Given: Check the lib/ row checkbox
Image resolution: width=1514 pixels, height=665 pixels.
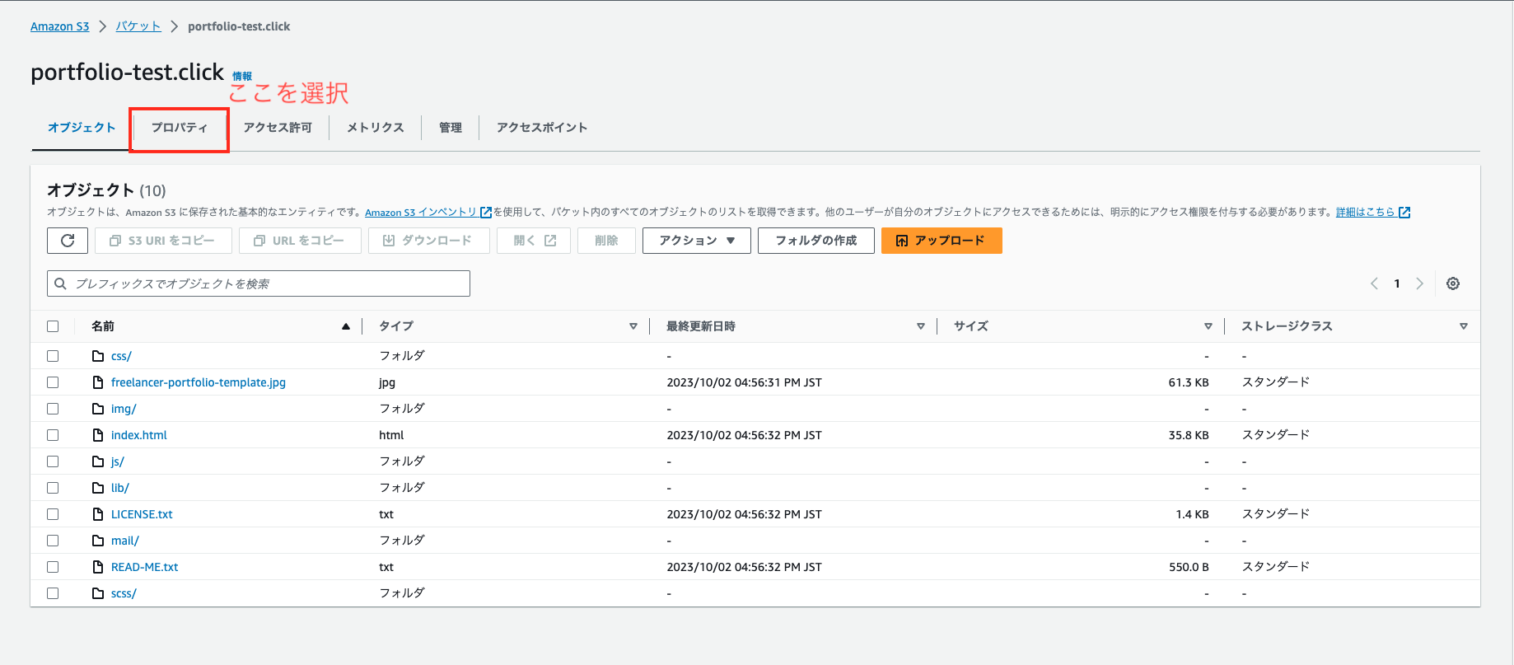Looking at the screenshot, I should coord(53,488).
